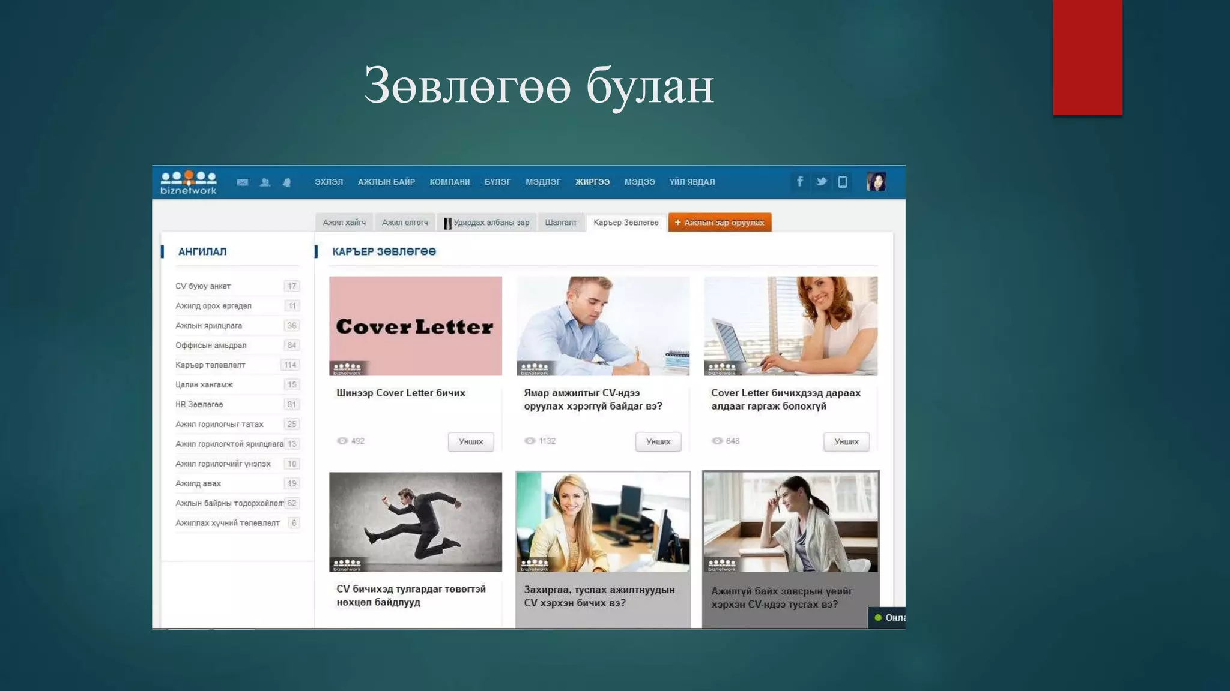Click Унших under the 648 views article

pyautogui.click(x=846, y=442)
